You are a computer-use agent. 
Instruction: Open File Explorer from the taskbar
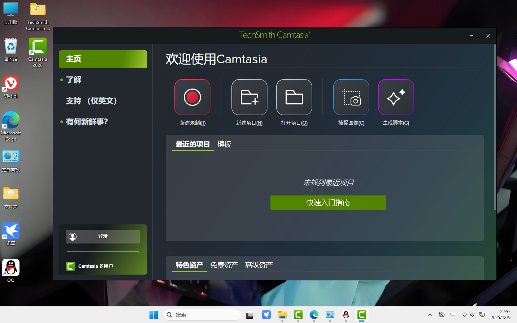point(282,315)
